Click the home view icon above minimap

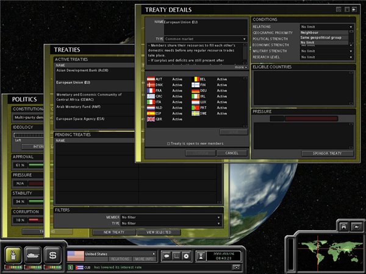click(x=343, y=227)
